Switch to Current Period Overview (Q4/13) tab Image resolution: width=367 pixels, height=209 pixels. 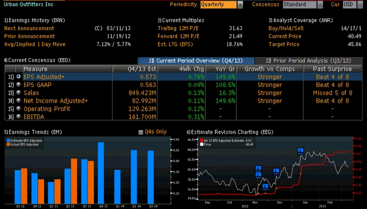click(x=196, y=61)
